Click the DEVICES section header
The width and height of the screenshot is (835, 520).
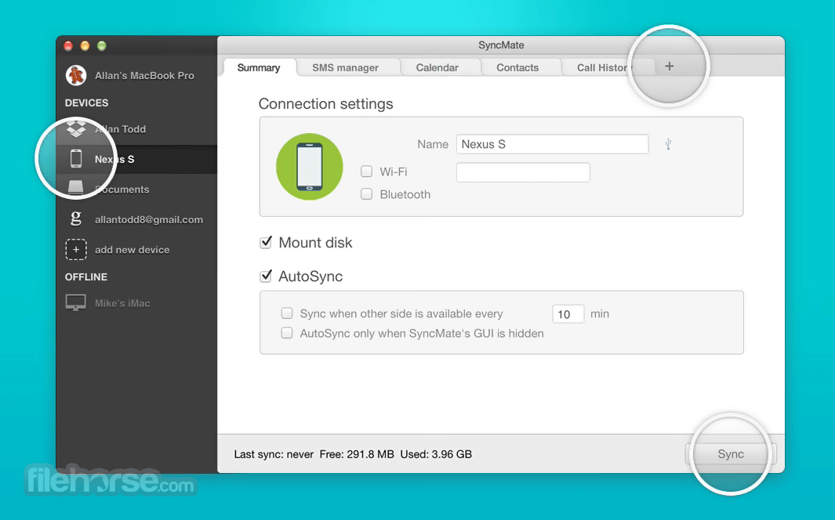pyautogui.click(x=87, y=103)
